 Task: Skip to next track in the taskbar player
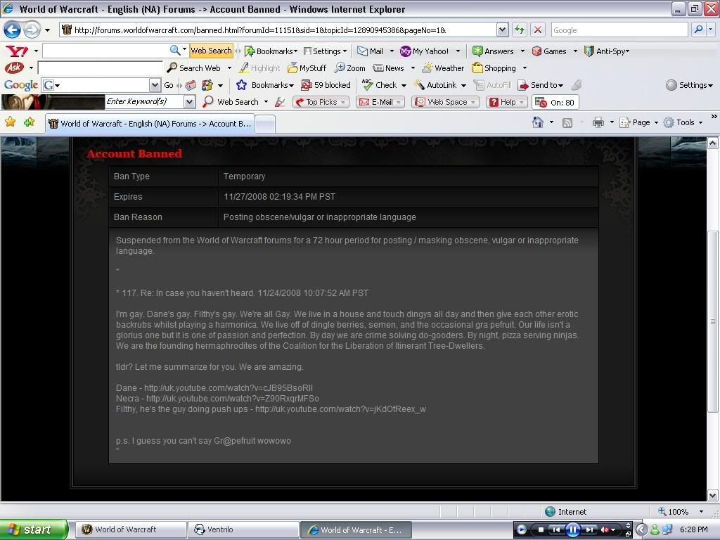590,530
